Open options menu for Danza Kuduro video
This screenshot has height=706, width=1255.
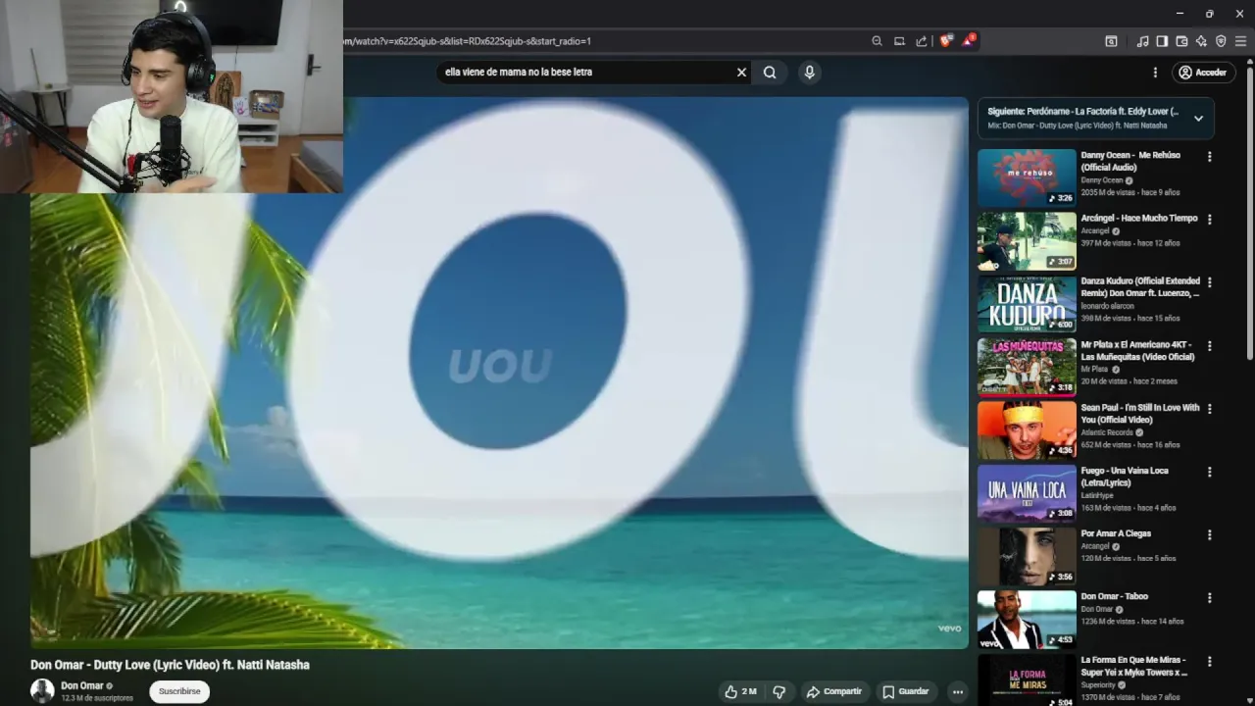(1209, 282)
